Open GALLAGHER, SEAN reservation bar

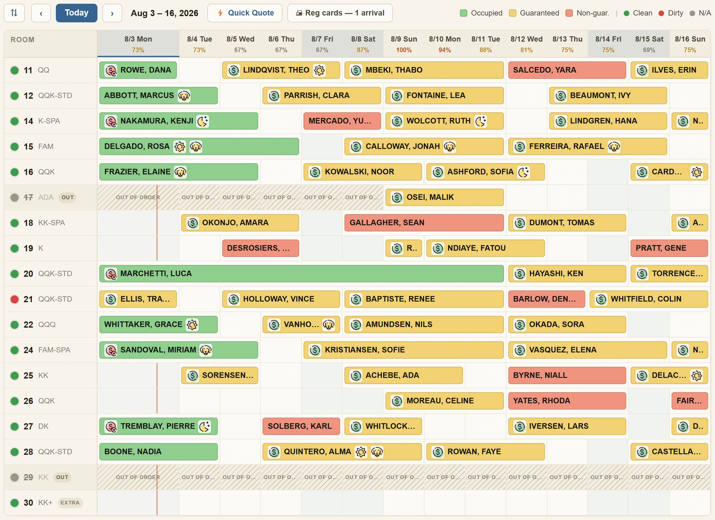tap(424, 223)
